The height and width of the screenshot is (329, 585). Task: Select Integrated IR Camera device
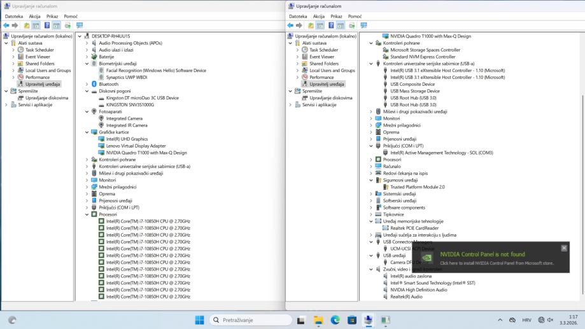click(x=126, y=125)
